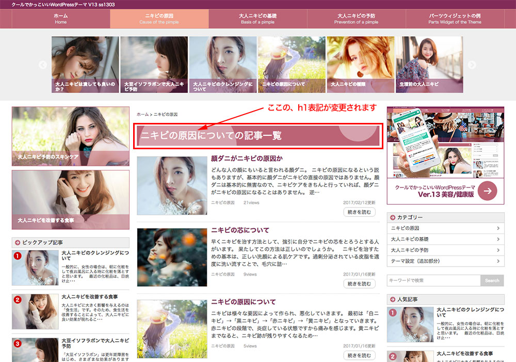Click 続きを読む for ニキビの原因について
The width and height of the screenshot is (516, 362).
359,356
